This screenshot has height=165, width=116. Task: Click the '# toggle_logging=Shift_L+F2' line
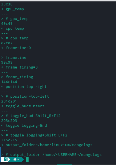[34, 135]
